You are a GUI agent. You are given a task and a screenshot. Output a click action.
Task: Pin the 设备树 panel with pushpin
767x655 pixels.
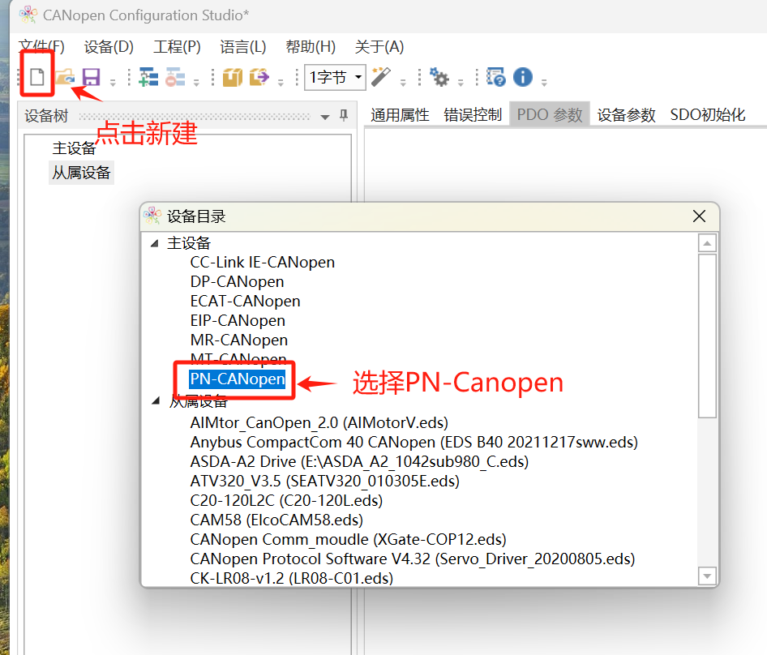click(x=344, y=115)
